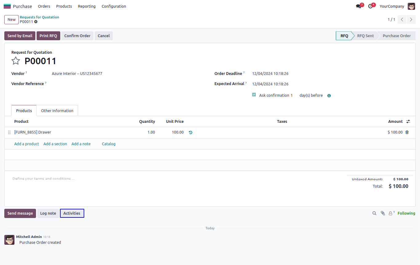Open the gear actions menu next to P00011
The width and height of the screenshot is (420, 265).
pos(36,22)
